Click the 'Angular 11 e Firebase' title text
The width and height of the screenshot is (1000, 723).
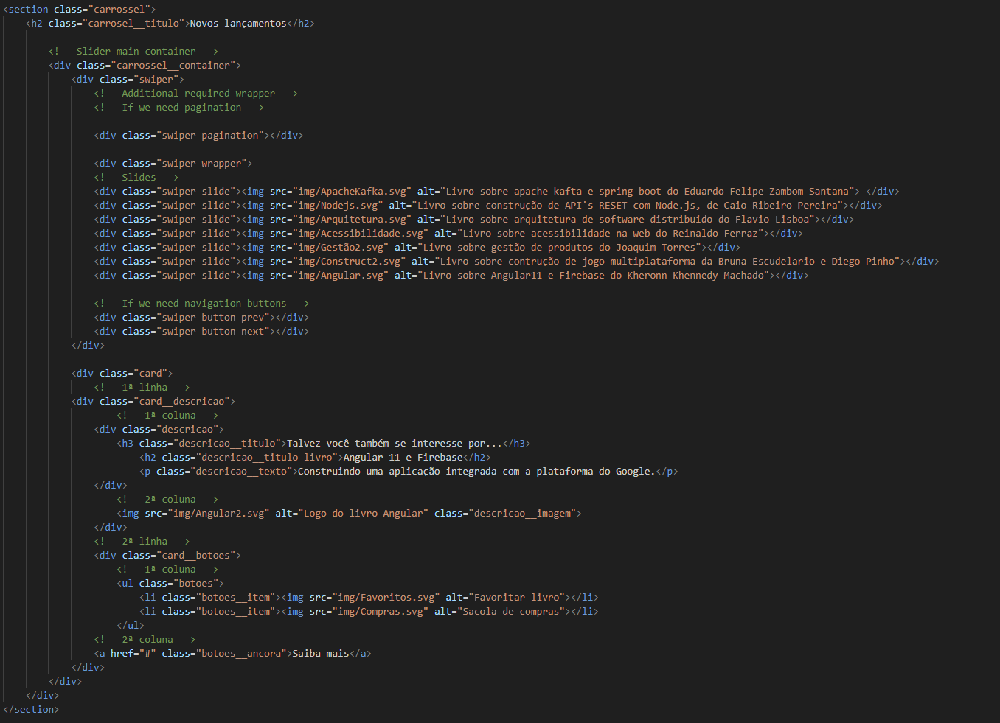click(x=403, y=458)
